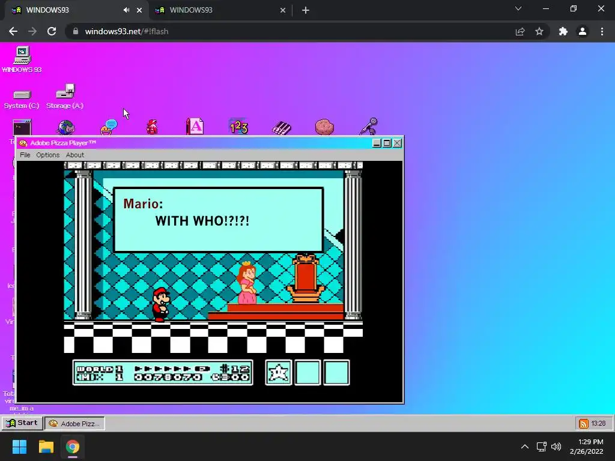The height and width of the screenshot is (461, 615).
Task: Share this page via share icon
Action: tap(520, 31)
